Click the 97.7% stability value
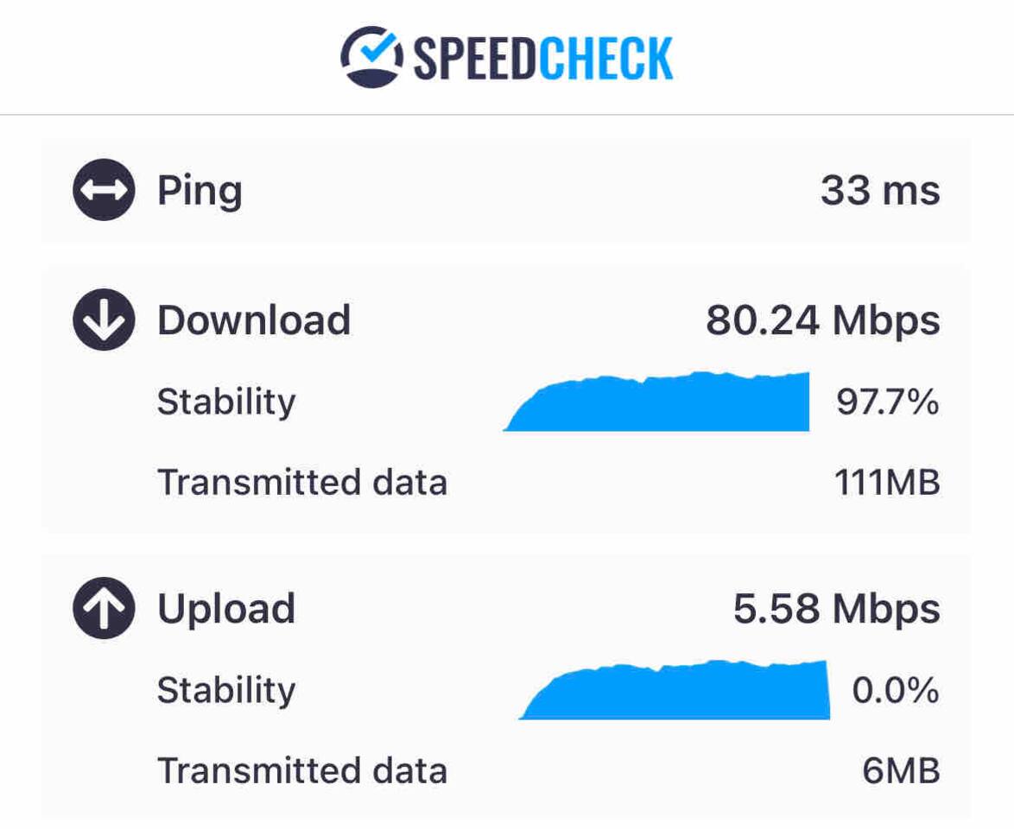 [887, 402]
